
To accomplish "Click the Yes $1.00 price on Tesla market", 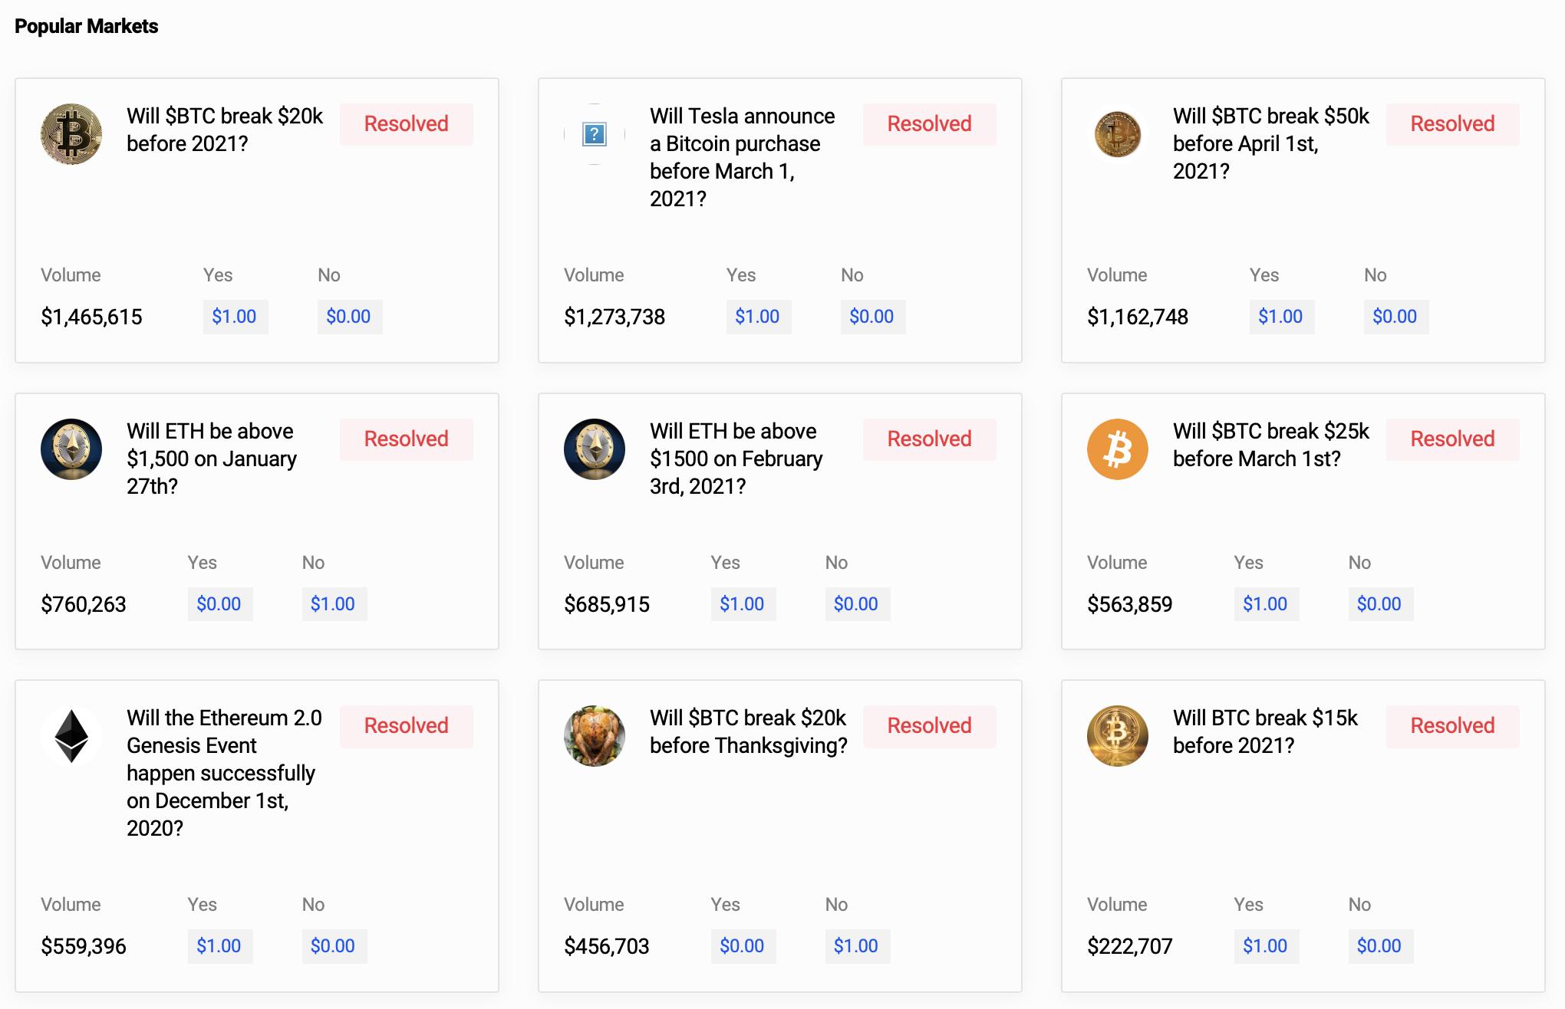I will pos(757,317).
